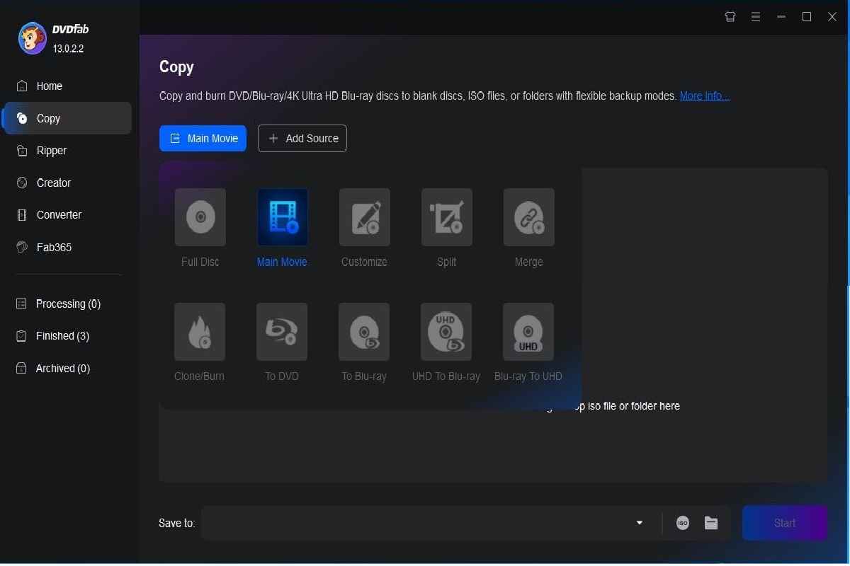Open Fab365 in sidebar
Screen dimensions: 850x566
(x=67, y=248)
